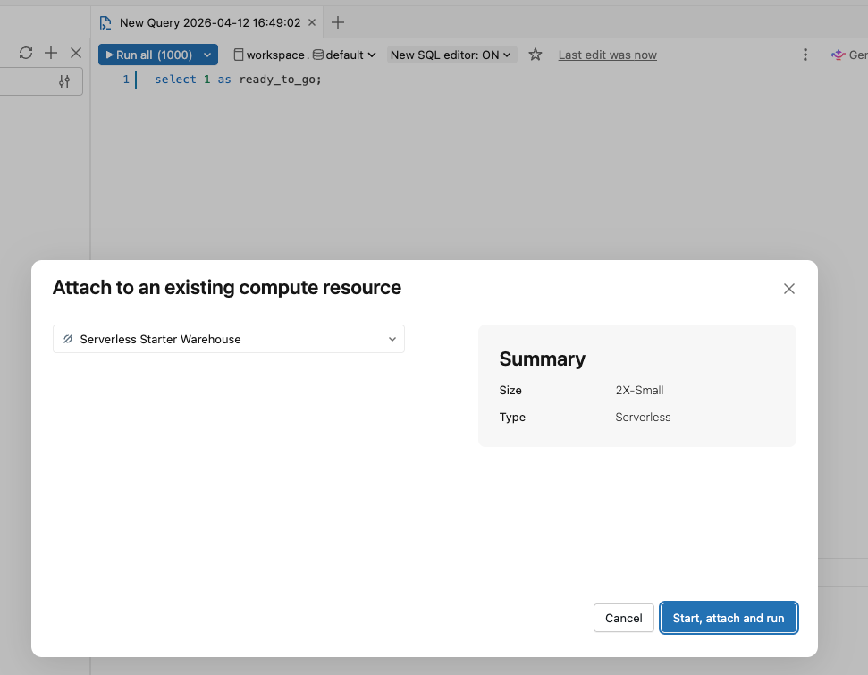Image resolution: width=868 pixels, height=675 pixels.
Task: Select the workspace catalog selector
Action: pyautogui.click(x=270, y=55)
